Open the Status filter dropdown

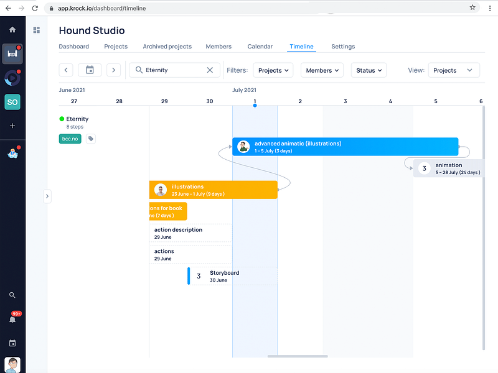tap(369, 70)
